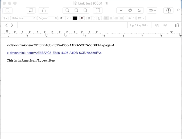Click the font size field showing 12
Screen dimensions: 182x139
(x=62, y=18)
